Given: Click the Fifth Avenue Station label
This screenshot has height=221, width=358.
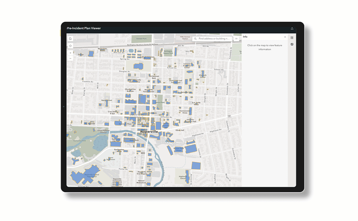Looking at the screenshot, I should coord(185,37).
